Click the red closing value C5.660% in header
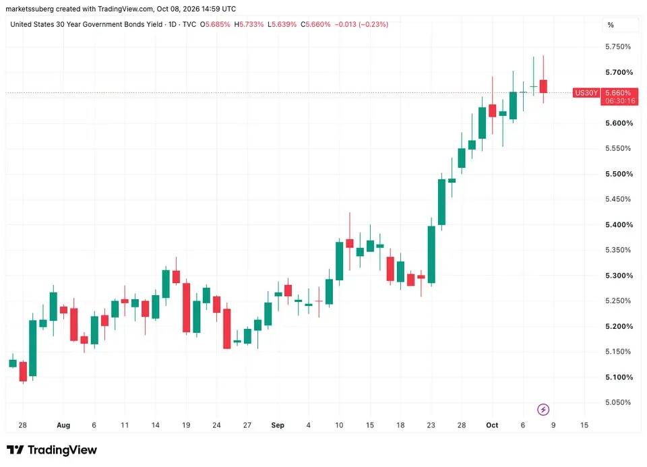This screenshot has height=467, width=647. point(315,24)
